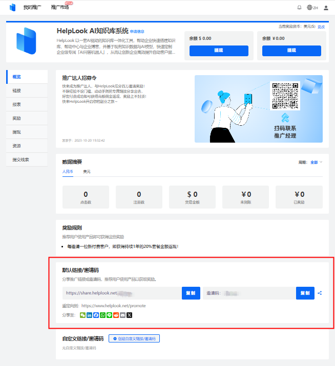The height and width of the screenshot is (366, 335).
Task: Open 我的推广 in top navigation
Action: [x=32, y=8]
